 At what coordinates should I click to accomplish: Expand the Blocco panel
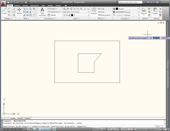(101, 19)
